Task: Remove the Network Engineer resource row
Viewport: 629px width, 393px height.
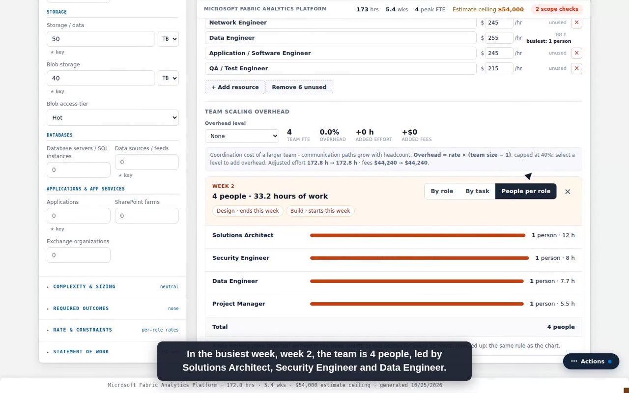Action: [x=576, y=23]
